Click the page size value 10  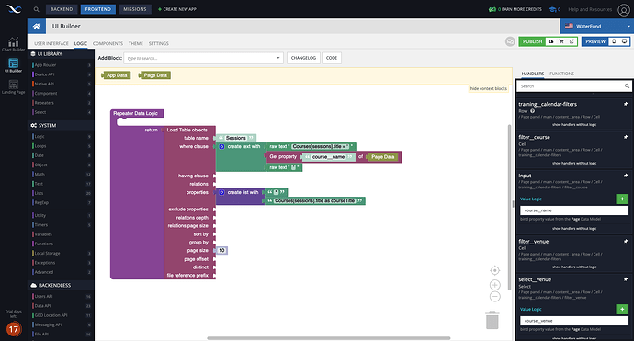(x=221, y=250)
